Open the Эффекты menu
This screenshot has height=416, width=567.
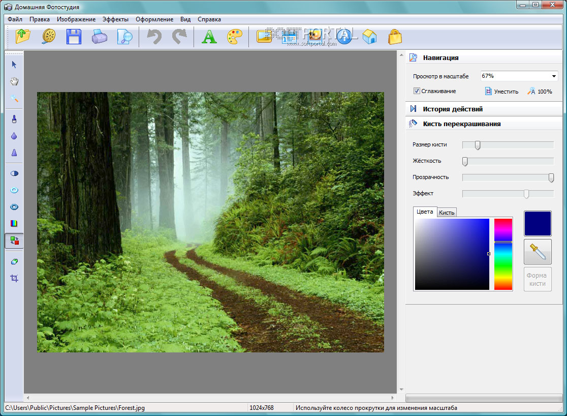(x=115, y=19)
